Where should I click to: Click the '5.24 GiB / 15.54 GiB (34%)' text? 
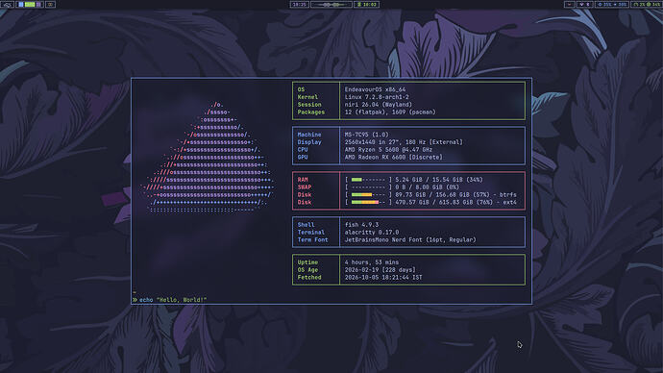(439, 180)
